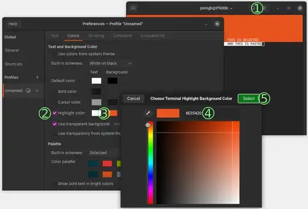Click the Cursor color dark background swatch
Screen dimensions: 308x209
[112, 102]
